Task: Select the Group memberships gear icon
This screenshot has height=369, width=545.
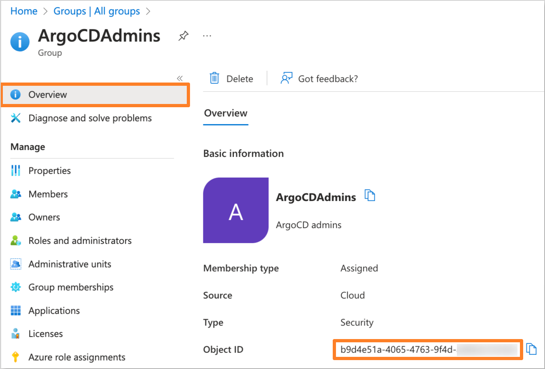Action: pos(15,287)
